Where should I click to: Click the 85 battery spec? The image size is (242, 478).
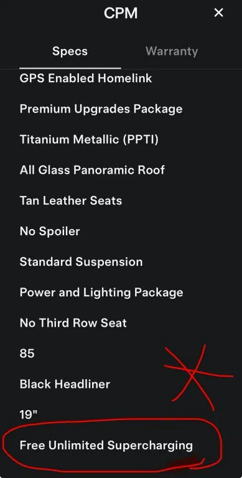pos(27,354)
